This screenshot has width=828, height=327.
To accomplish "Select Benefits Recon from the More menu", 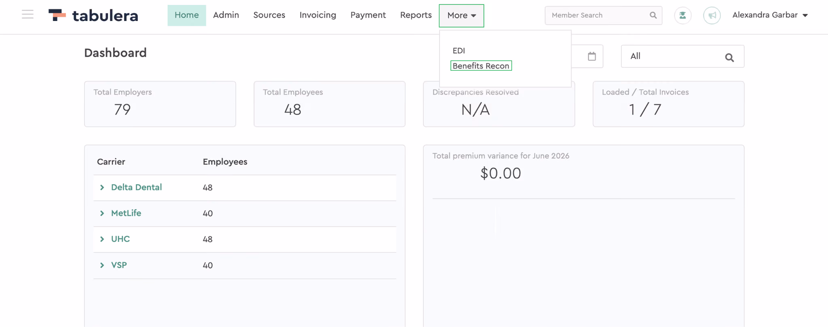I will click(481, 66).
